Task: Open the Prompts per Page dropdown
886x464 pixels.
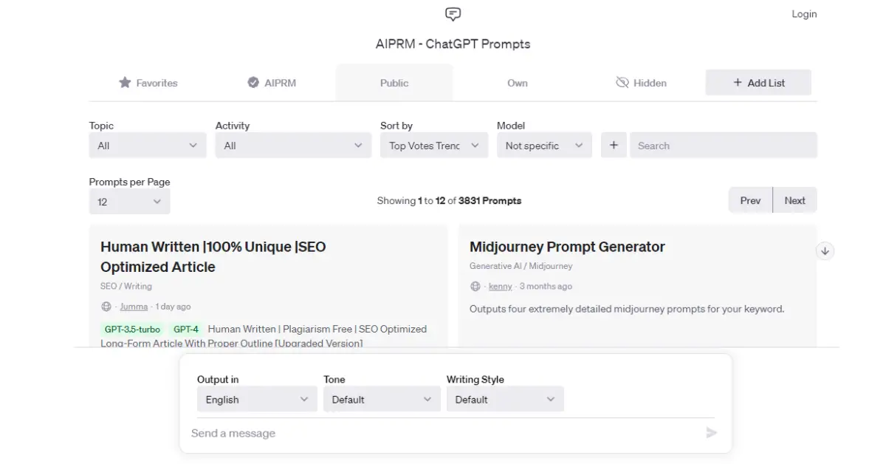Action: tap(130, 201)
